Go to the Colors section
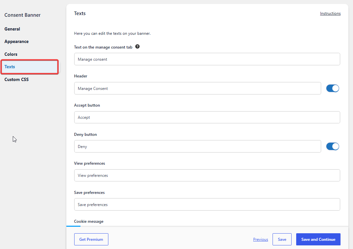The image size is (353, 249). point(11,54)
